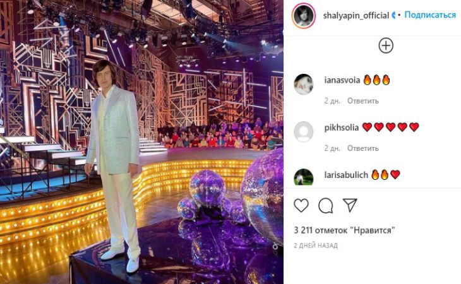Viewport: 461px width, 284px height.
Task: Open shalyapin_official username link
Action: coord(356,15)
